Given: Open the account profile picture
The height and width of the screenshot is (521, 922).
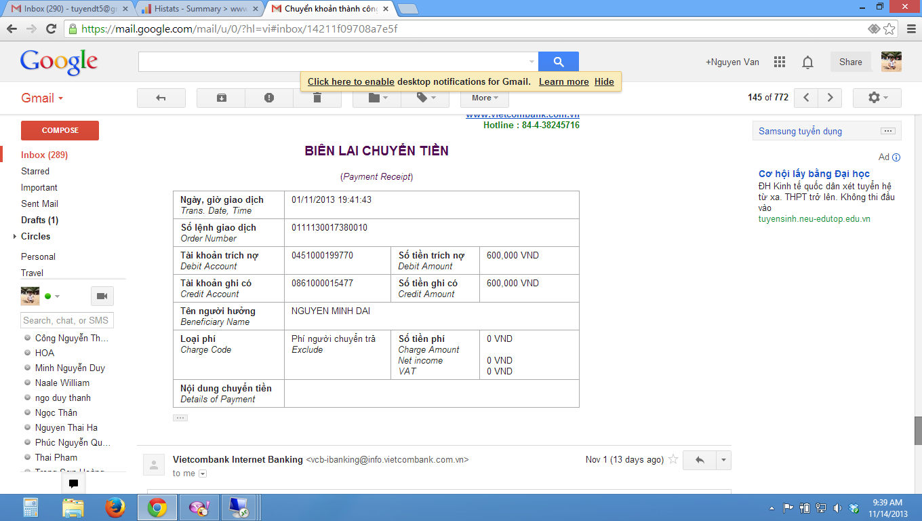Looking at the screenshot, I should click(x=891, y=62).
